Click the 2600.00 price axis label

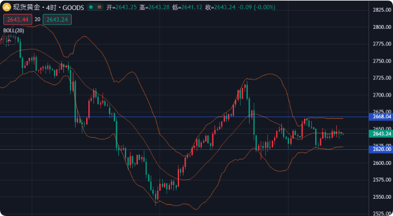point(382,163)
